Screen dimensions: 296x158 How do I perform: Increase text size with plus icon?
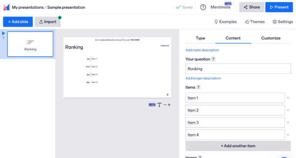(x=169, y=105)
